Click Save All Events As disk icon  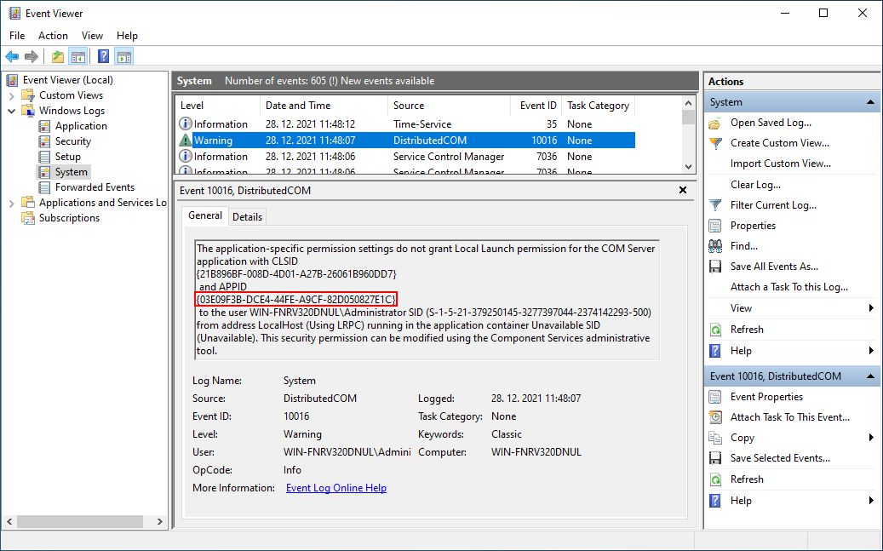[715, 267]
